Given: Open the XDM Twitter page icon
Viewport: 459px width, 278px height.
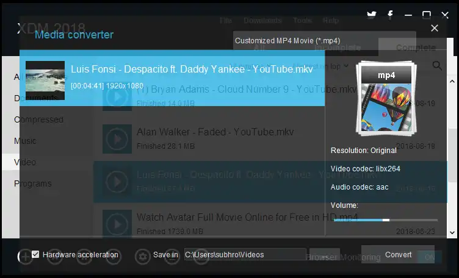Looking at the screenshot, I should click(372, 15).
